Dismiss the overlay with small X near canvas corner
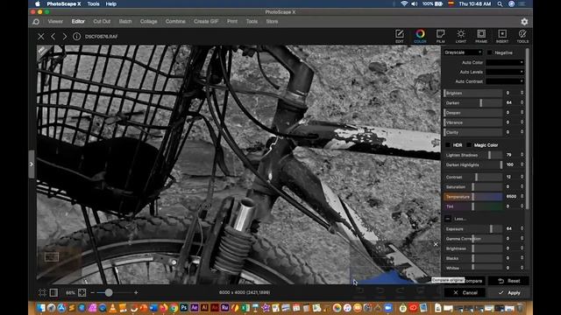 tap(436, 244)
